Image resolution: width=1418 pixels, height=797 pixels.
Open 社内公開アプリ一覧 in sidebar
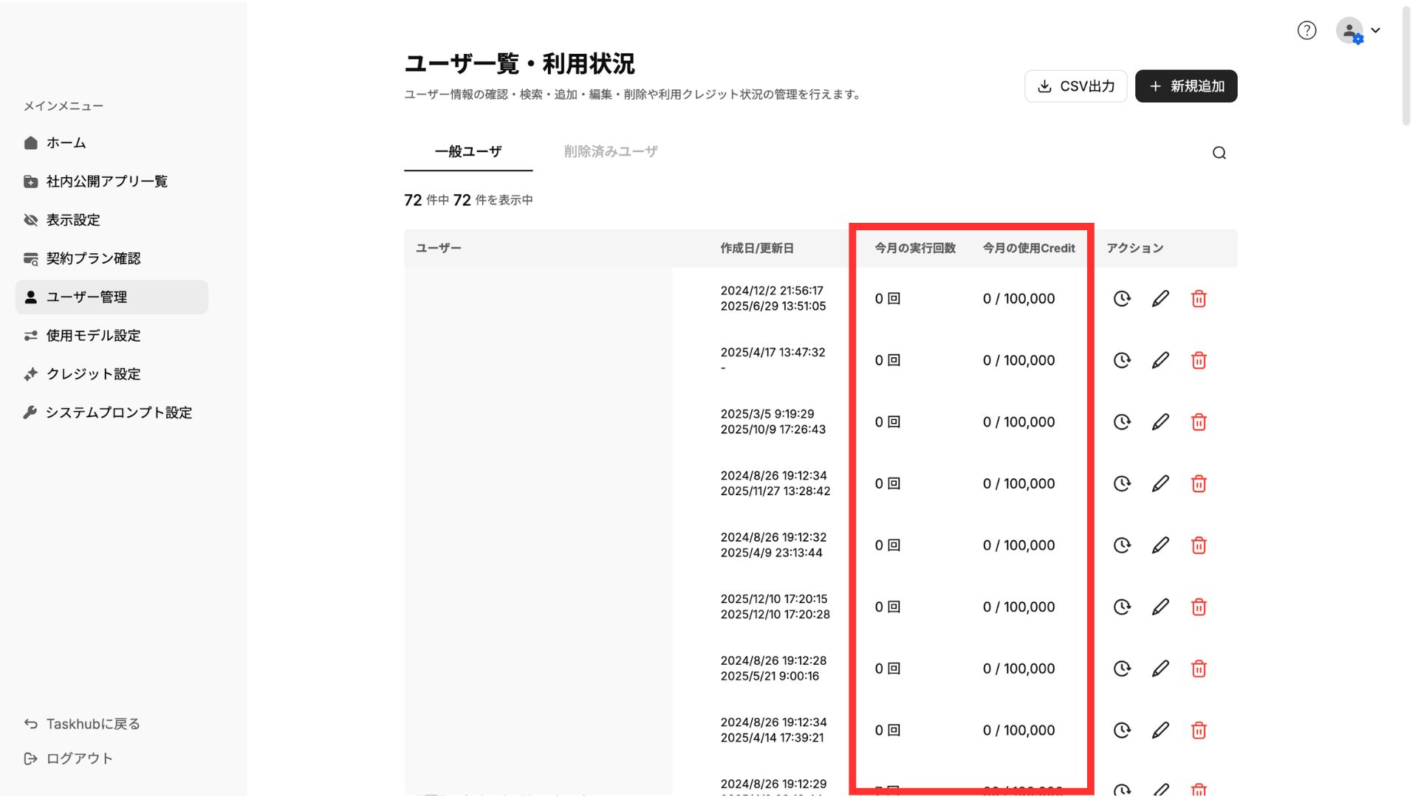106,182
